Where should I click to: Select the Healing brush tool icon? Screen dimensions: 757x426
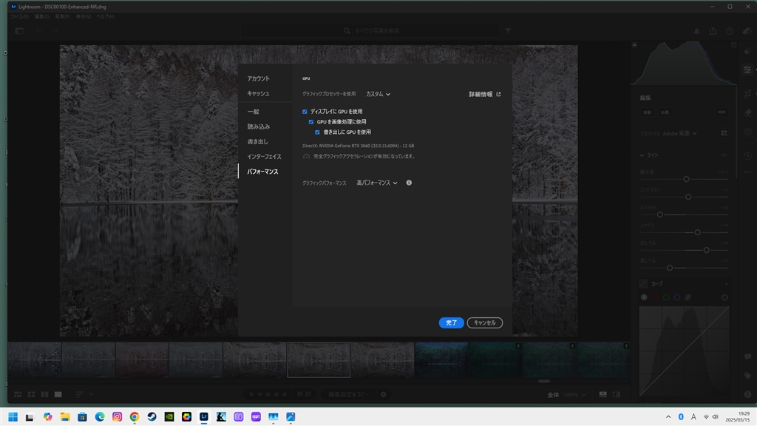pos(748,51)
